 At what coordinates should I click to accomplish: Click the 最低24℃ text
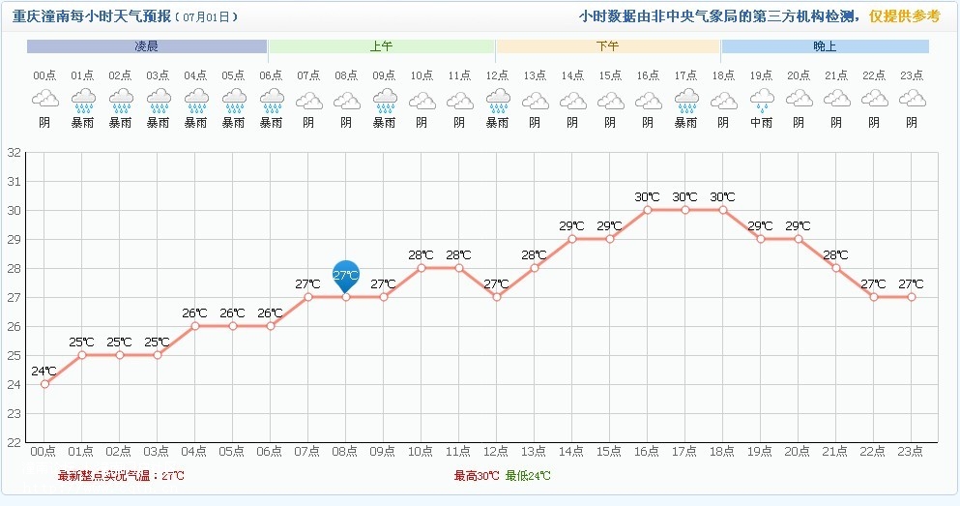(528, 476)
